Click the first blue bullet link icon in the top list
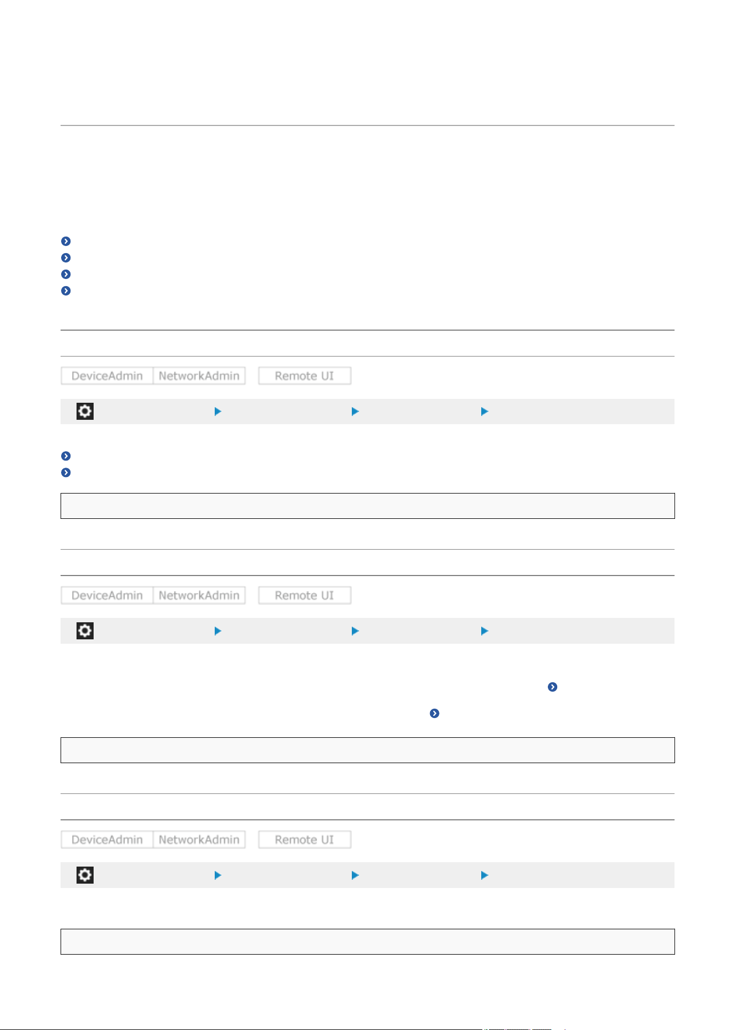The height and width of the screenshot is (1030, 729). point(66,241)
